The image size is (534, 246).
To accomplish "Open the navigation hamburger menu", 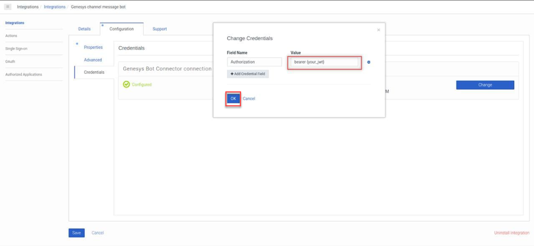I will (x=7, y=7).
